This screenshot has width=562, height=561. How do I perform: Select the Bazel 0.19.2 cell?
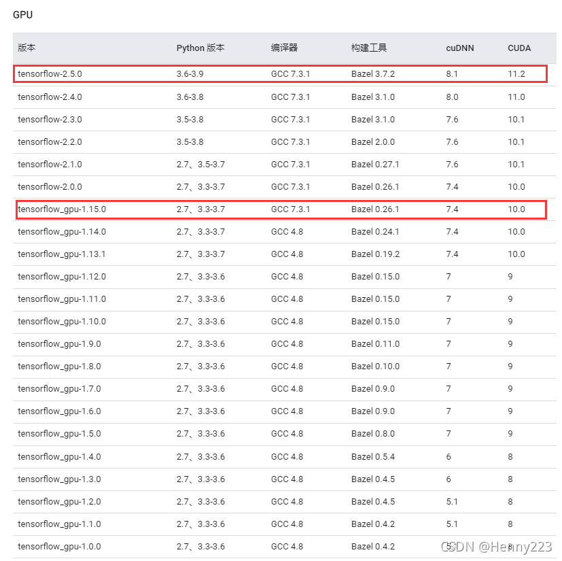375,254
